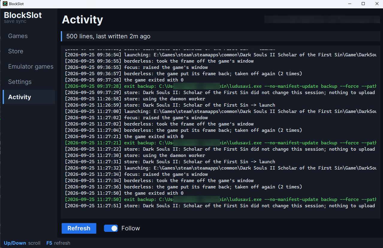Viewport: 383px width, 248px height.
Task: Select the 11:26:58 'using the daemon worker' line
Action: pos(135,99)
